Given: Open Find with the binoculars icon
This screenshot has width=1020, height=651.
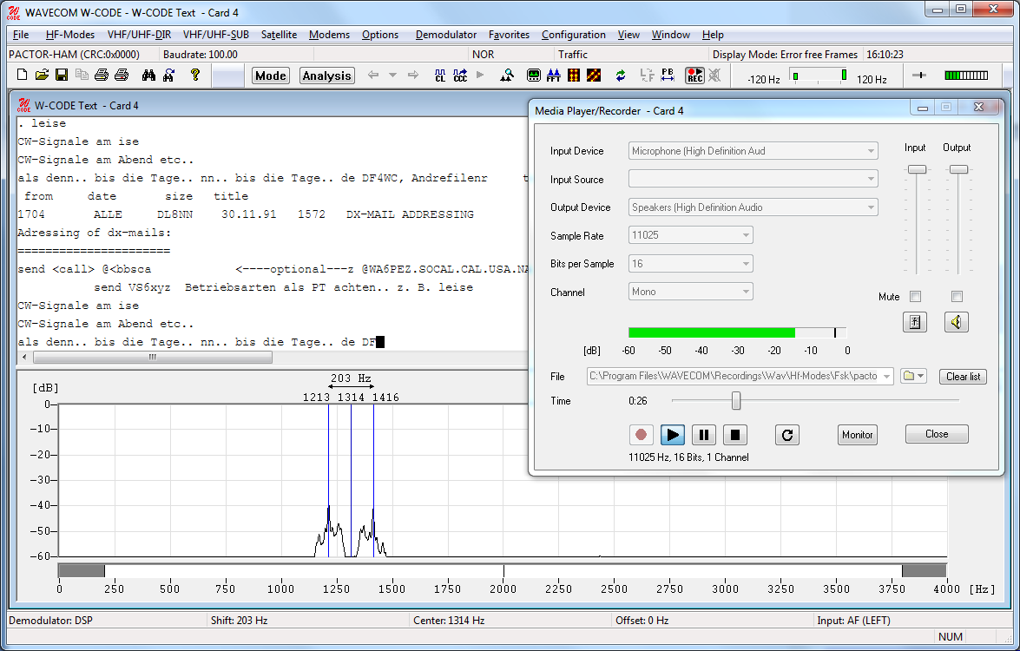Looking at the screenshot, I should tap(149, 76).
